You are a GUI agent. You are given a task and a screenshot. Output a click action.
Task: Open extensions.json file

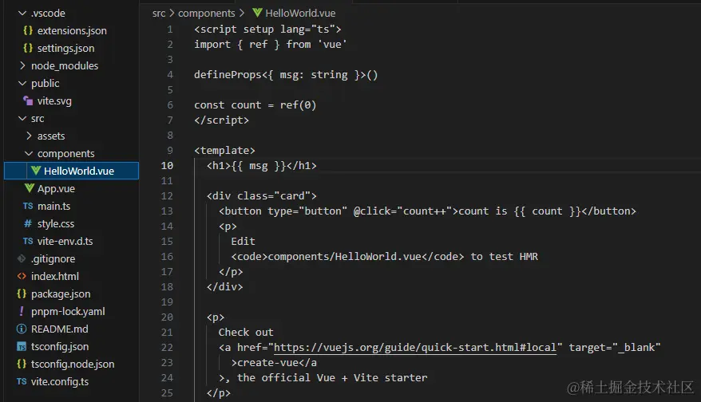pyautogui.click(x=72, y=31)
